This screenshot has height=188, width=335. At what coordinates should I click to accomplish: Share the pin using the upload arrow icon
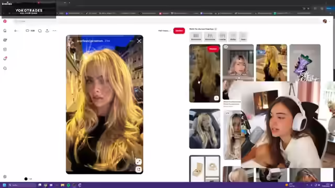pyautogui.click(x=47, y=31)
